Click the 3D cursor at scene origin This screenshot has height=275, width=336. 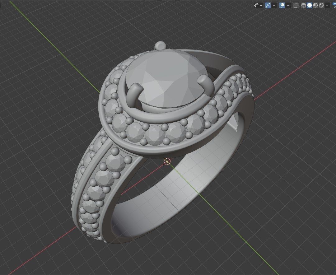click(x=167, y=162)
